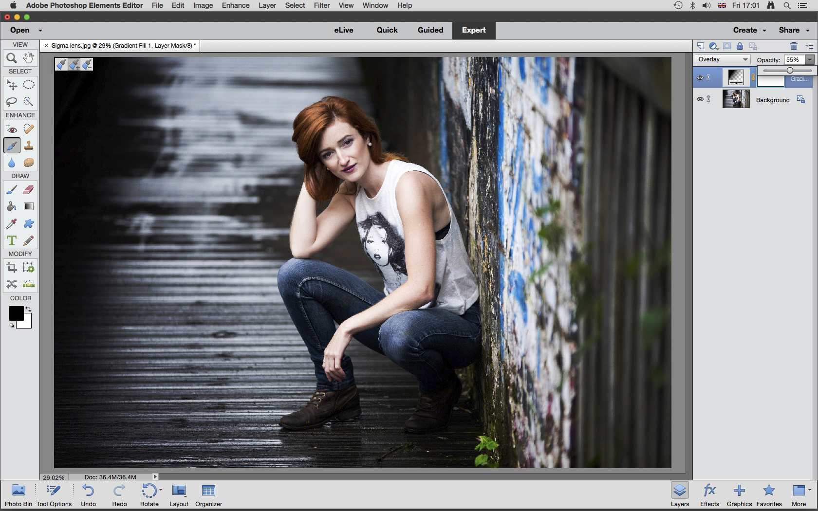
Task: Select the Color Picker eyedropper tool
Action: [12, 224]
